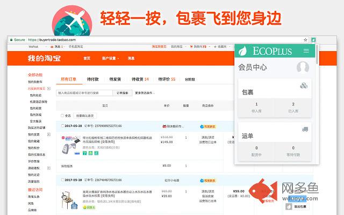Switch to the 待评价 55 tab
This screenshot has height=215, width=344.
click(167, 79)
